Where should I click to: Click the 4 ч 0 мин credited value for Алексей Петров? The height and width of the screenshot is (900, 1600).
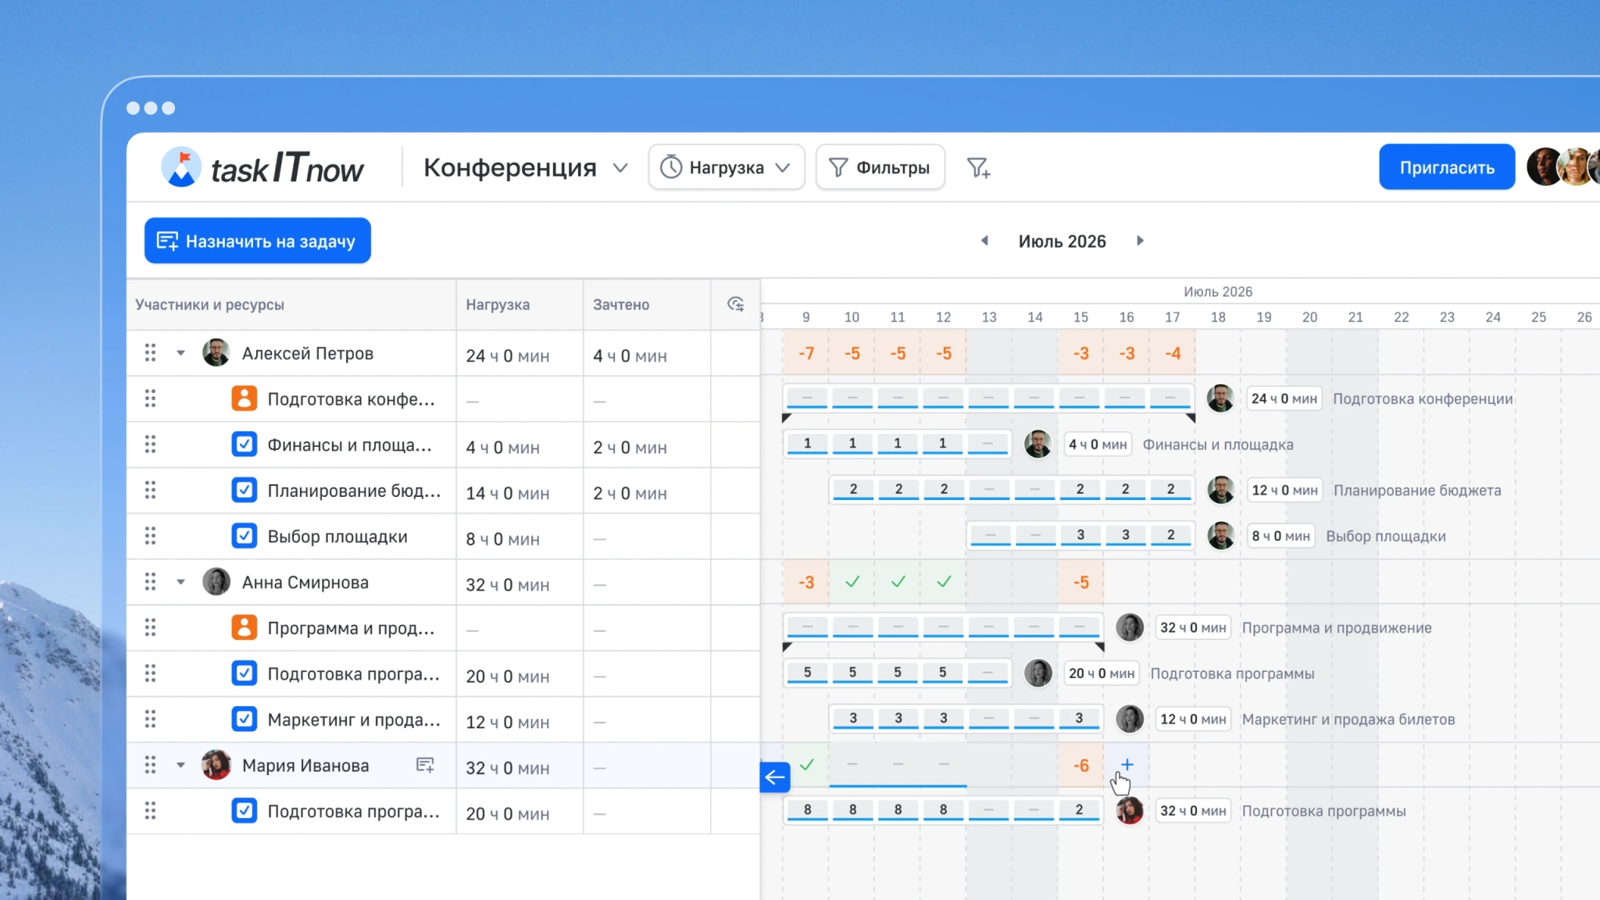[630, 356]
